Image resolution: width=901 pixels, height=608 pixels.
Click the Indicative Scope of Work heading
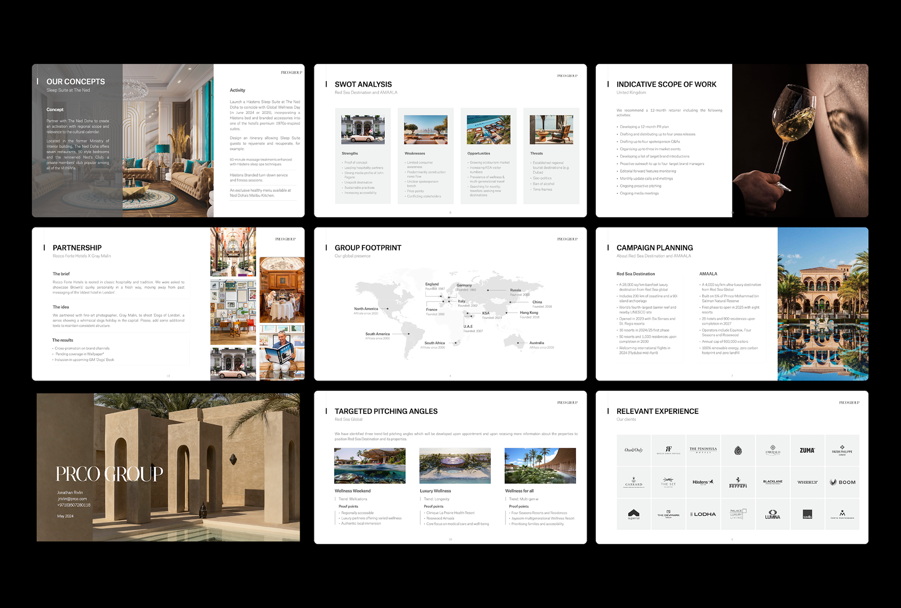click(x=666, y=84)
